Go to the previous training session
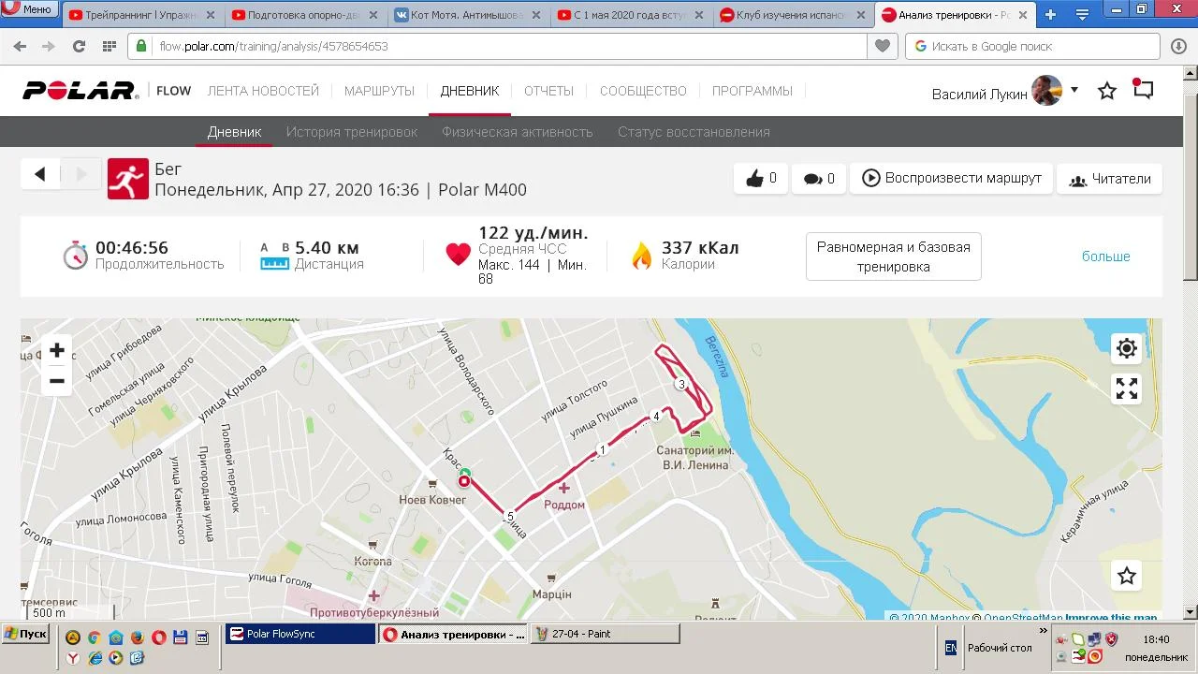The image size is (1198, 674). click(40, 174)
